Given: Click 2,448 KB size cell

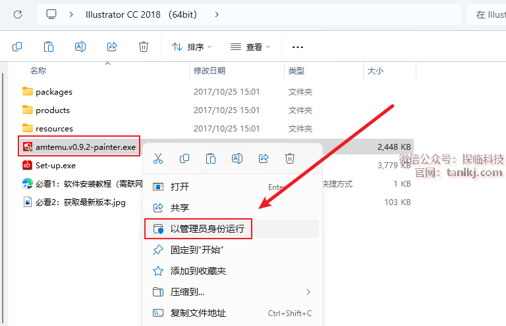Looking at the screenshot, I should [394, 147].
